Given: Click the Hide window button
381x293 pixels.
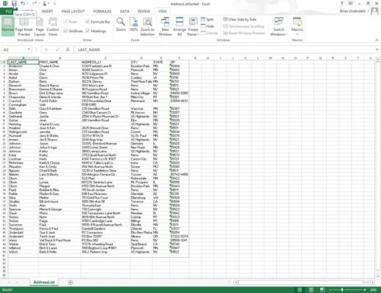Looking at the screenshot, I should click(207, 26).
